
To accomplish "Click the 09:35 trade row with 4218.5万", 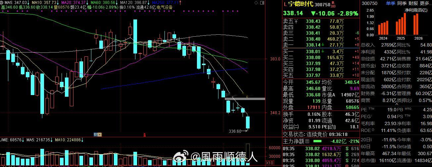I will [321, 149].
